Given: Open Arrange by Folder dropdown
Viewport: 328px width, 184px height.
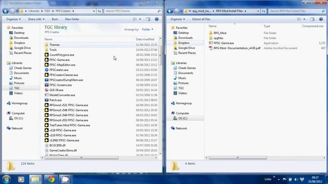Looking at the screenshot, I should (148, 30).
